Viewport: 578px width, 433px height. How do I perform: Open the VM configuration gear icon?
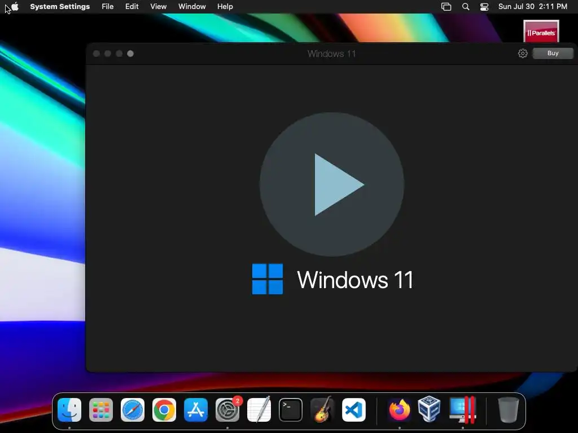click(x=523, y=54)
